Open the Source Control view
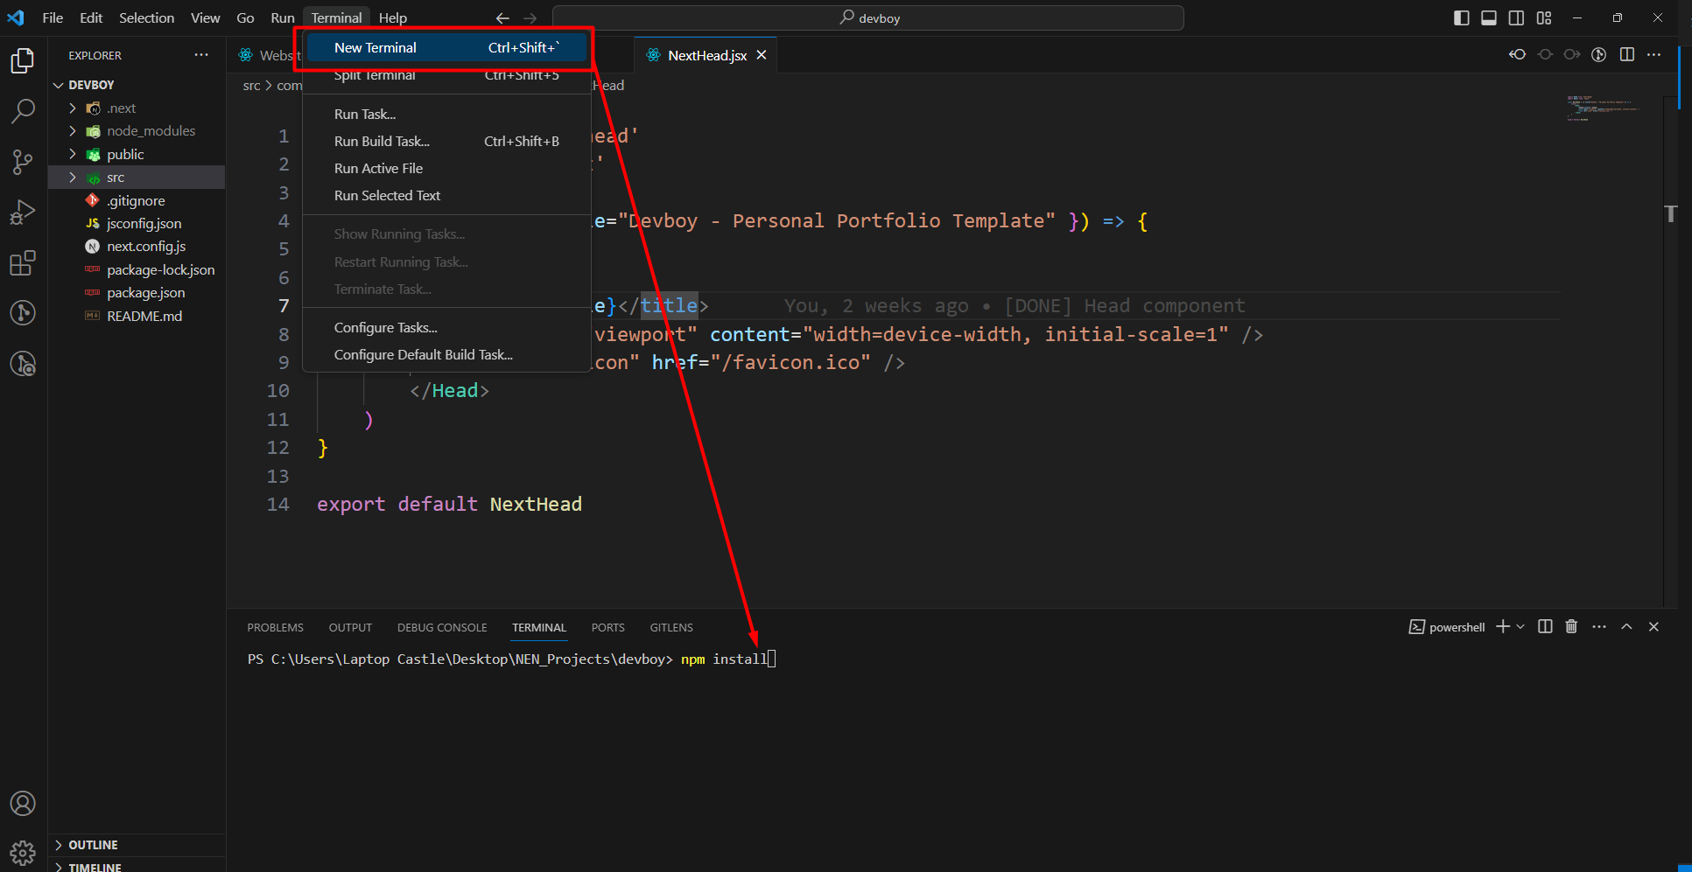Screen dimensions: 1692x872 tap(23, 162)
